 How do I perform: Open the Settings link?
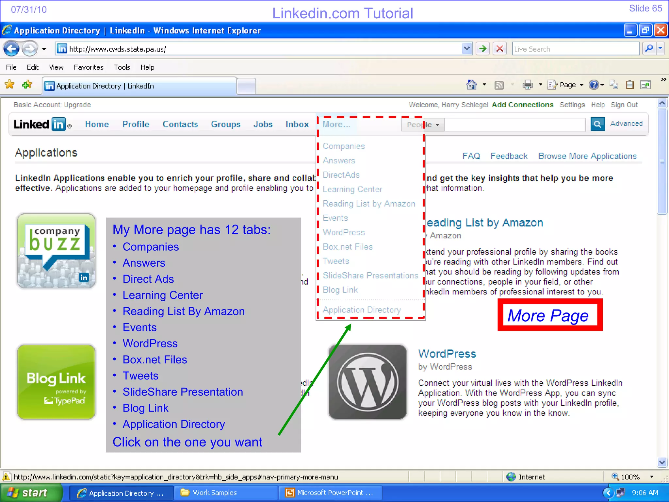(x=572, y=105)
